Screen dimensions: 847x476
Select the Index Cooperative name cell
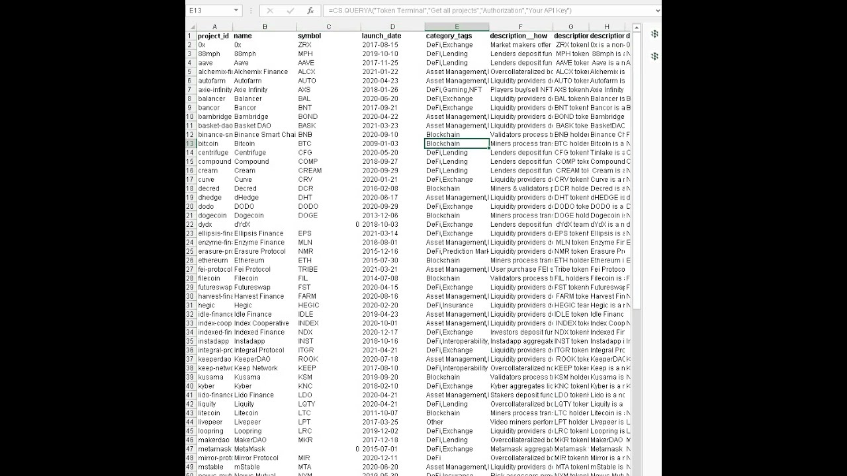[265, 323]
